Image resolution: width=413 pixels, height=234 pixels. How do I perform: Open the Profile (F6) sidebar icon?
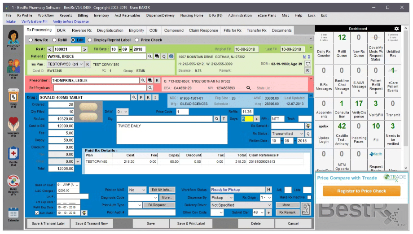[x=13, y=156]
